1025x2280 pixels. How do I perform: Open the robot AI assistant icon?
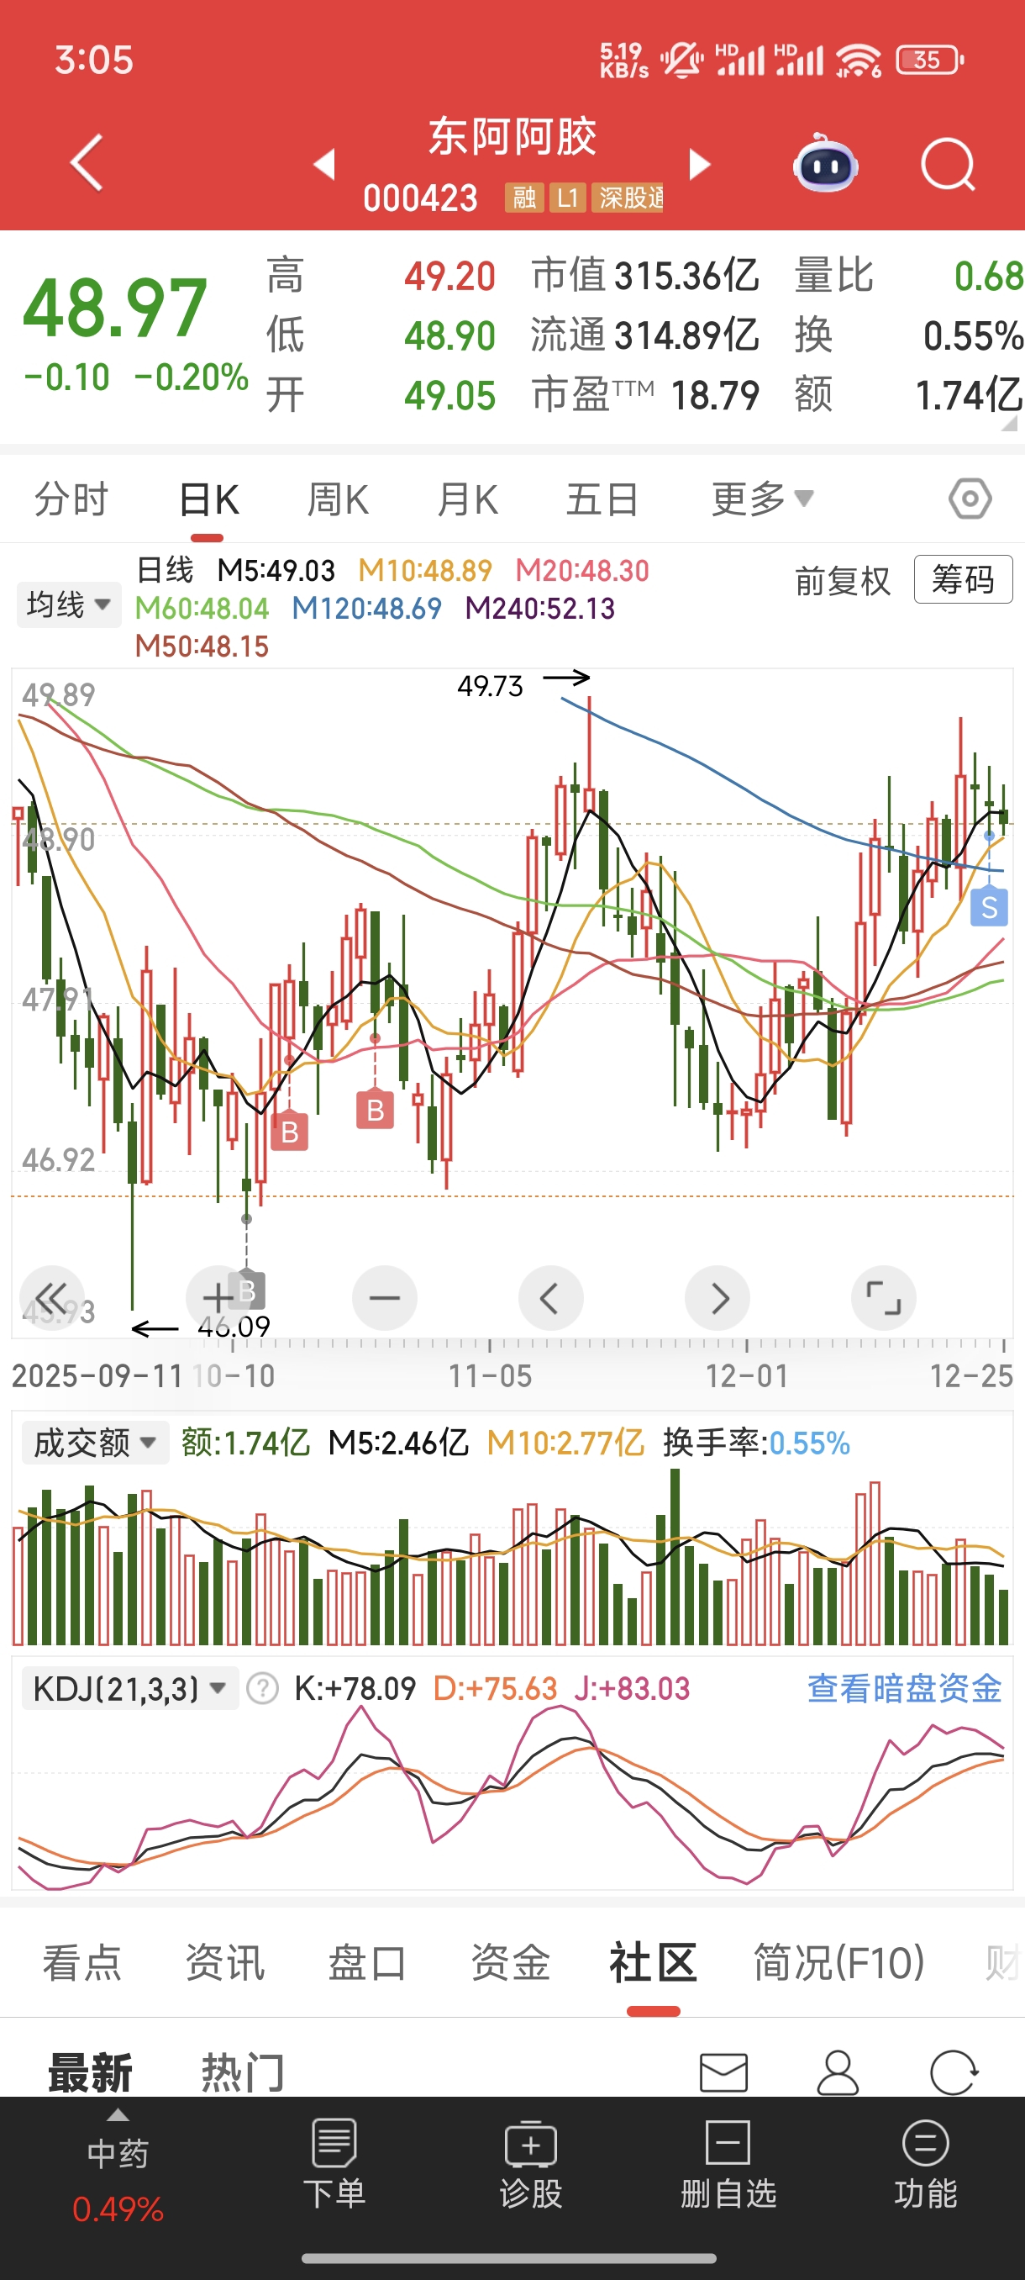825,165
